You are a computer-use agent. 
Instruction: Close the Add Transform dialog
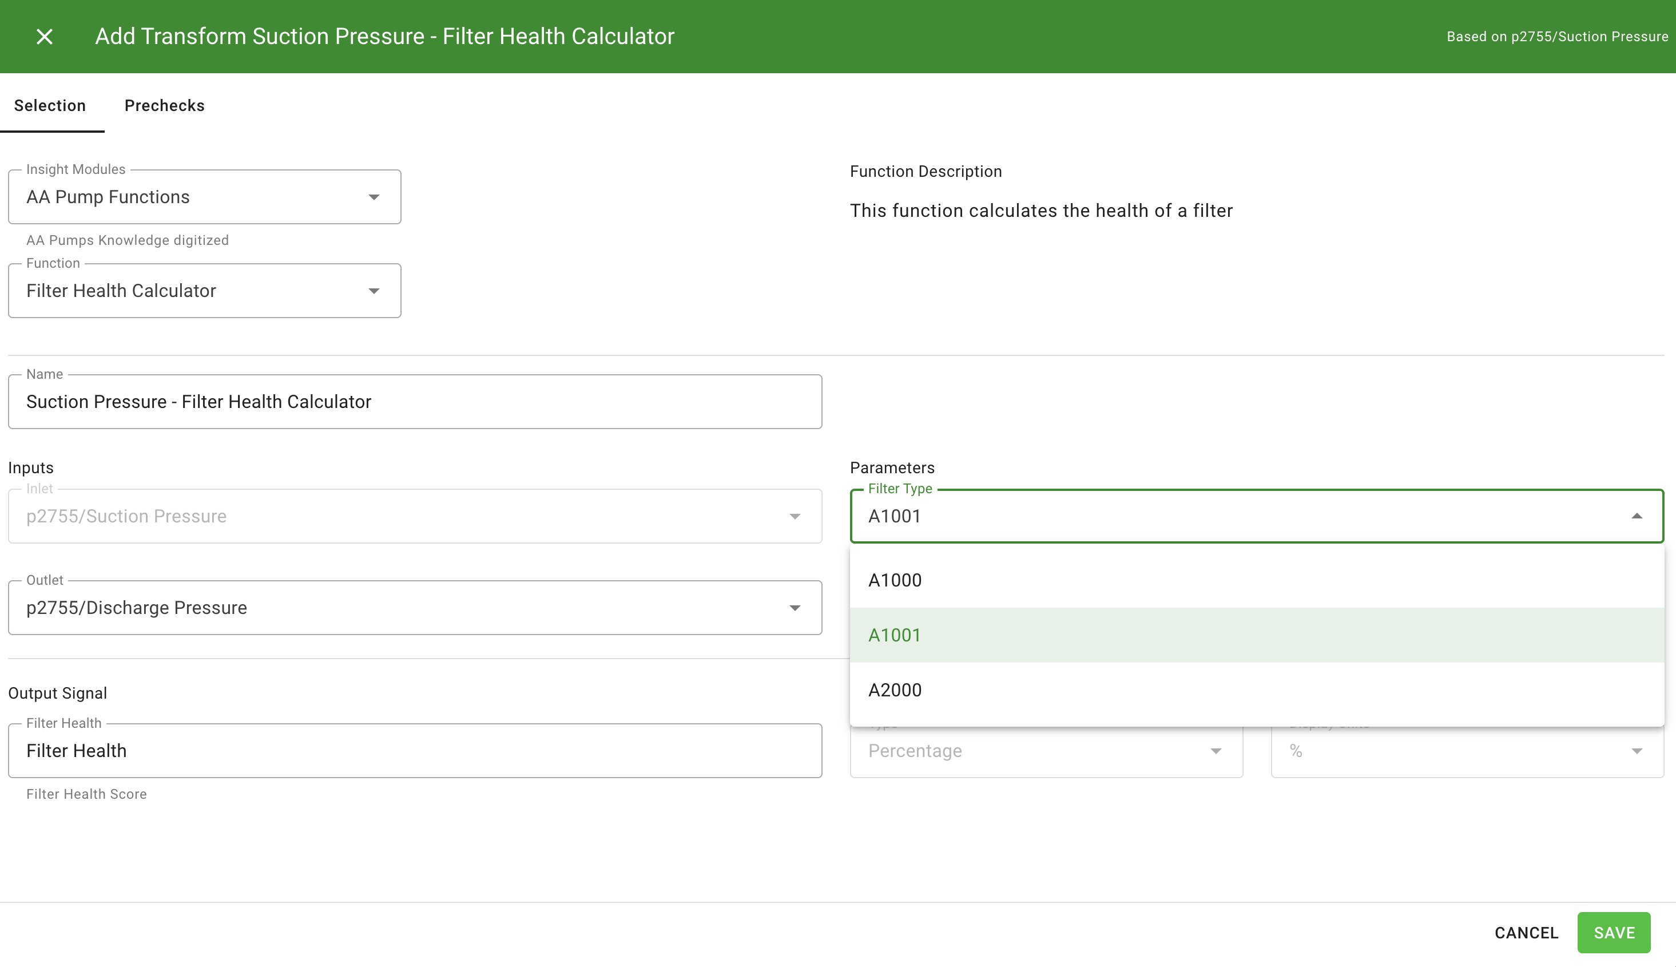tap(44, 37)
